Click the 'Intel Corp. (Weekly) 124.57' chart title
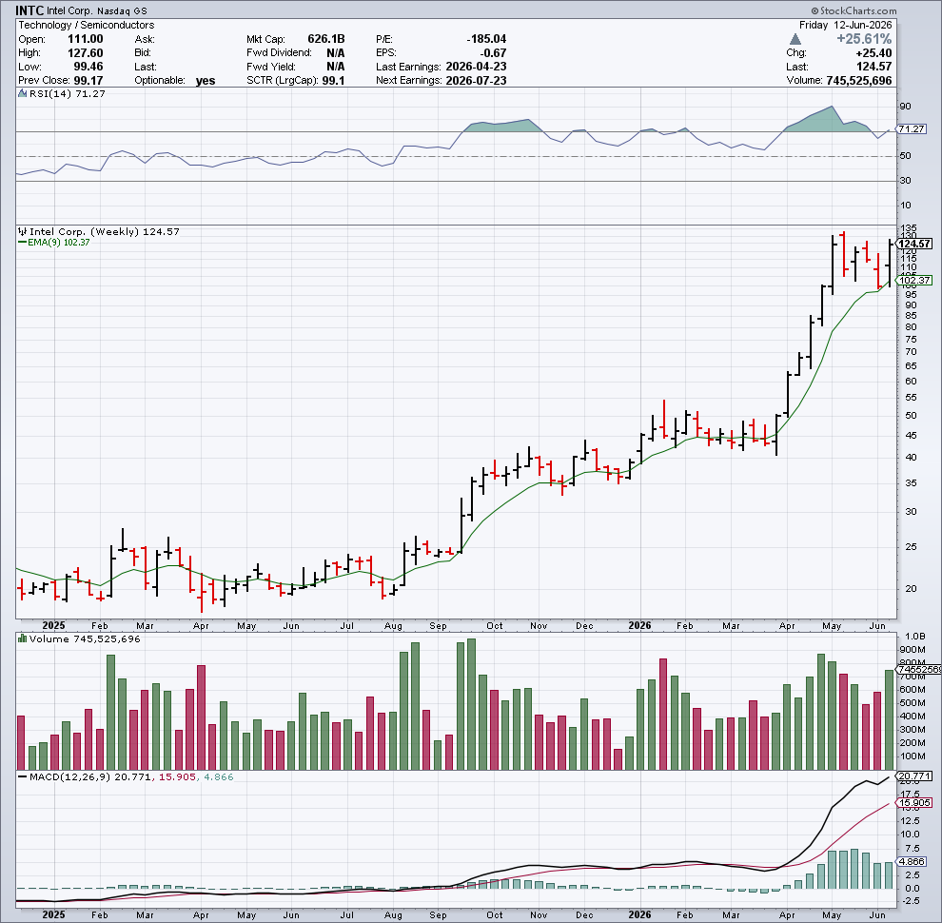942x923 pixels. click(x=105, y=231)
